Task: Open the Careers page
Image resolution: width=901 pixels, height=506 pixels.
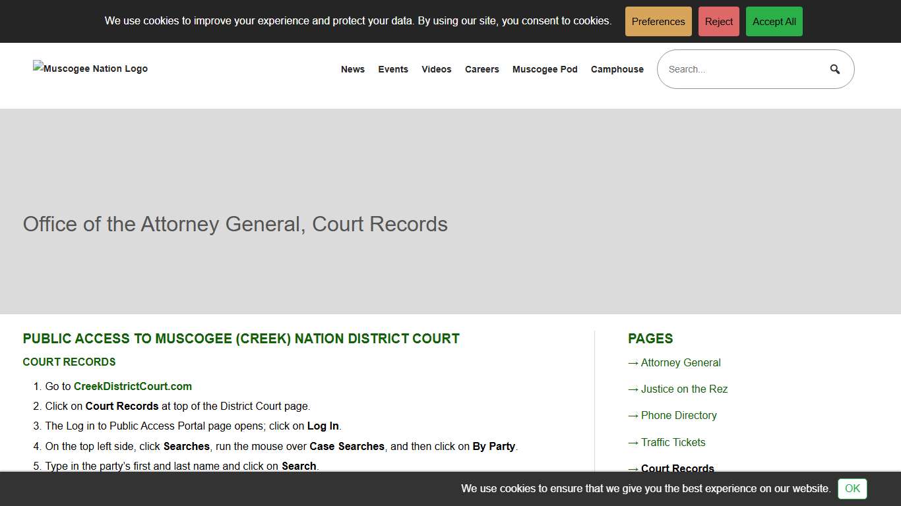Action: click(x=482, y=69)
